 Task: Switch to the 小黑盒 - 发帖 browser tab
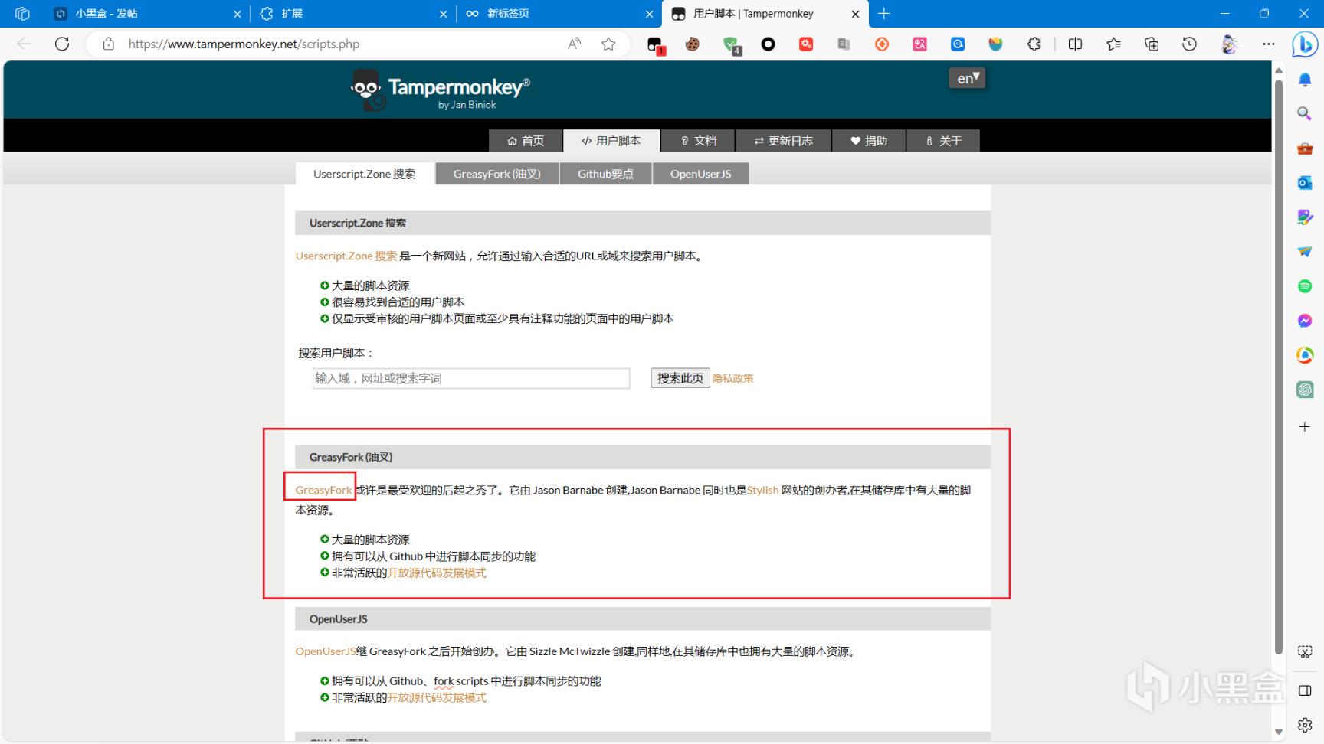click(146, 14)
